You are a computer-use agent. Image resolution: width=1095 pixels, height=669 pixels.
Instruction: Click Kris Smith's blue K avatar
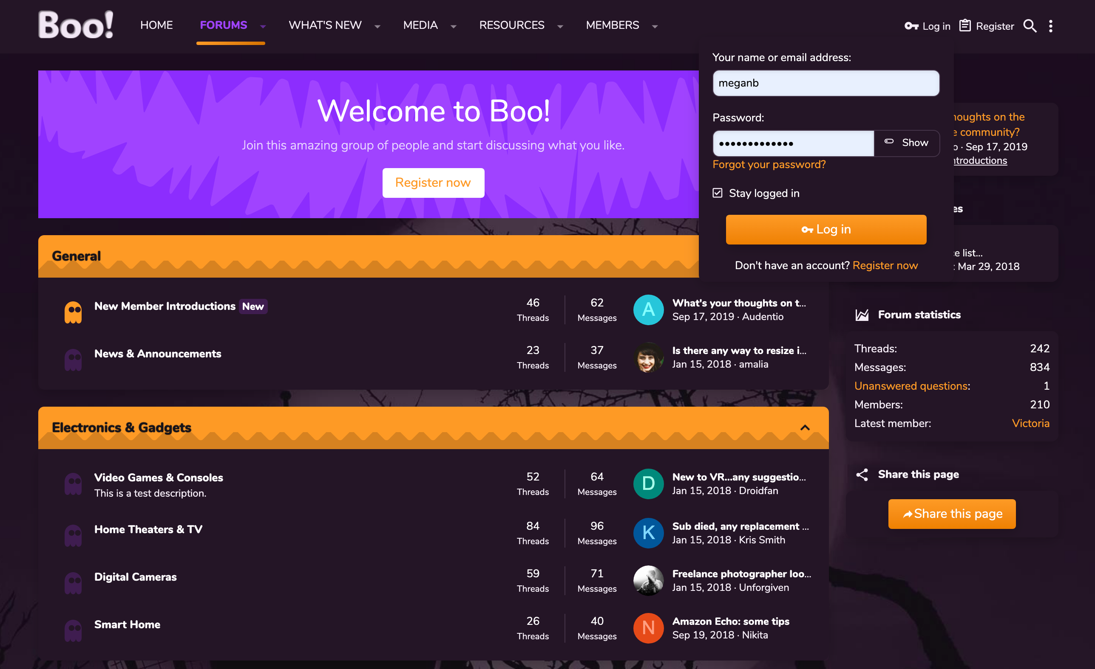point(648,533)
